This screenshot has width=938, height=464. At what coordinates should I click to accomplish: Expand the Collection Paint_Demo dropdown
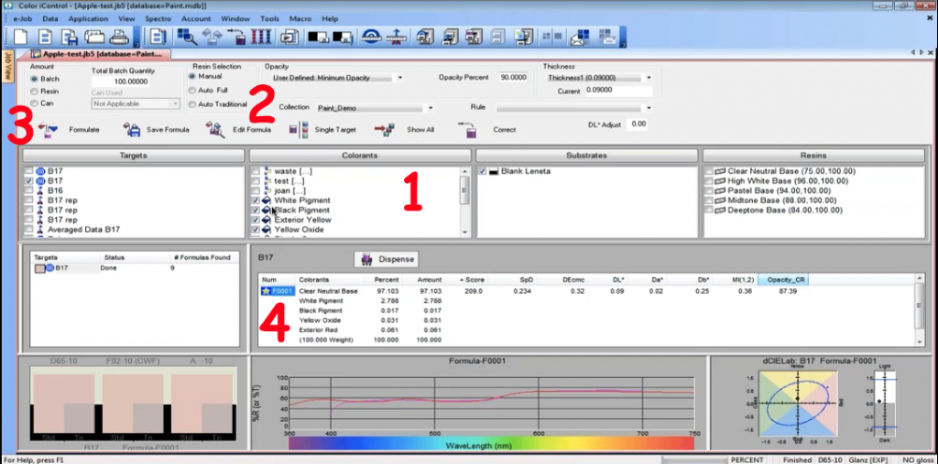[x=430, y=107]
